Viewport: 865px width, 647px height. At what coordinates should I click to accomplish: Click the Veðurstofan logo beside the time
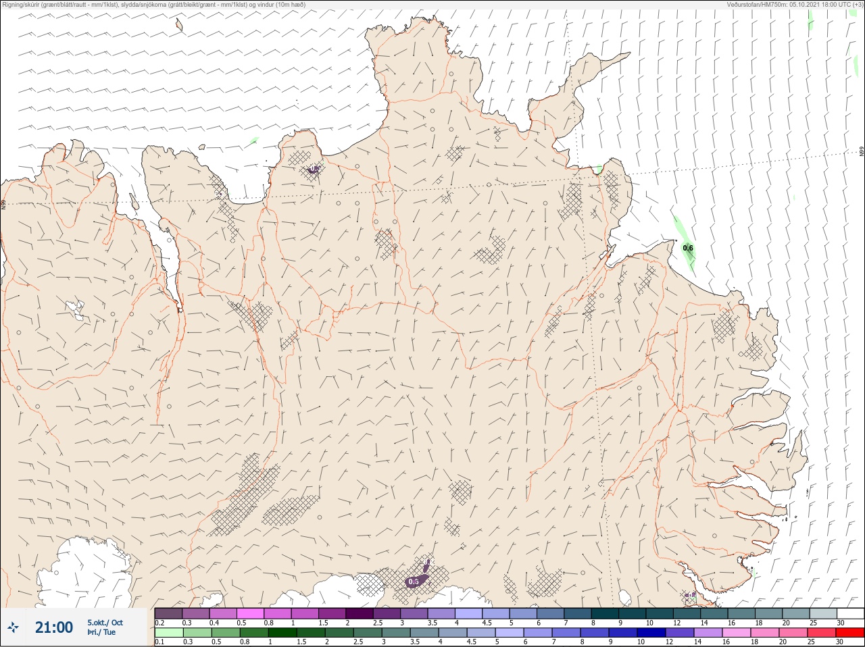coord(13,627)
